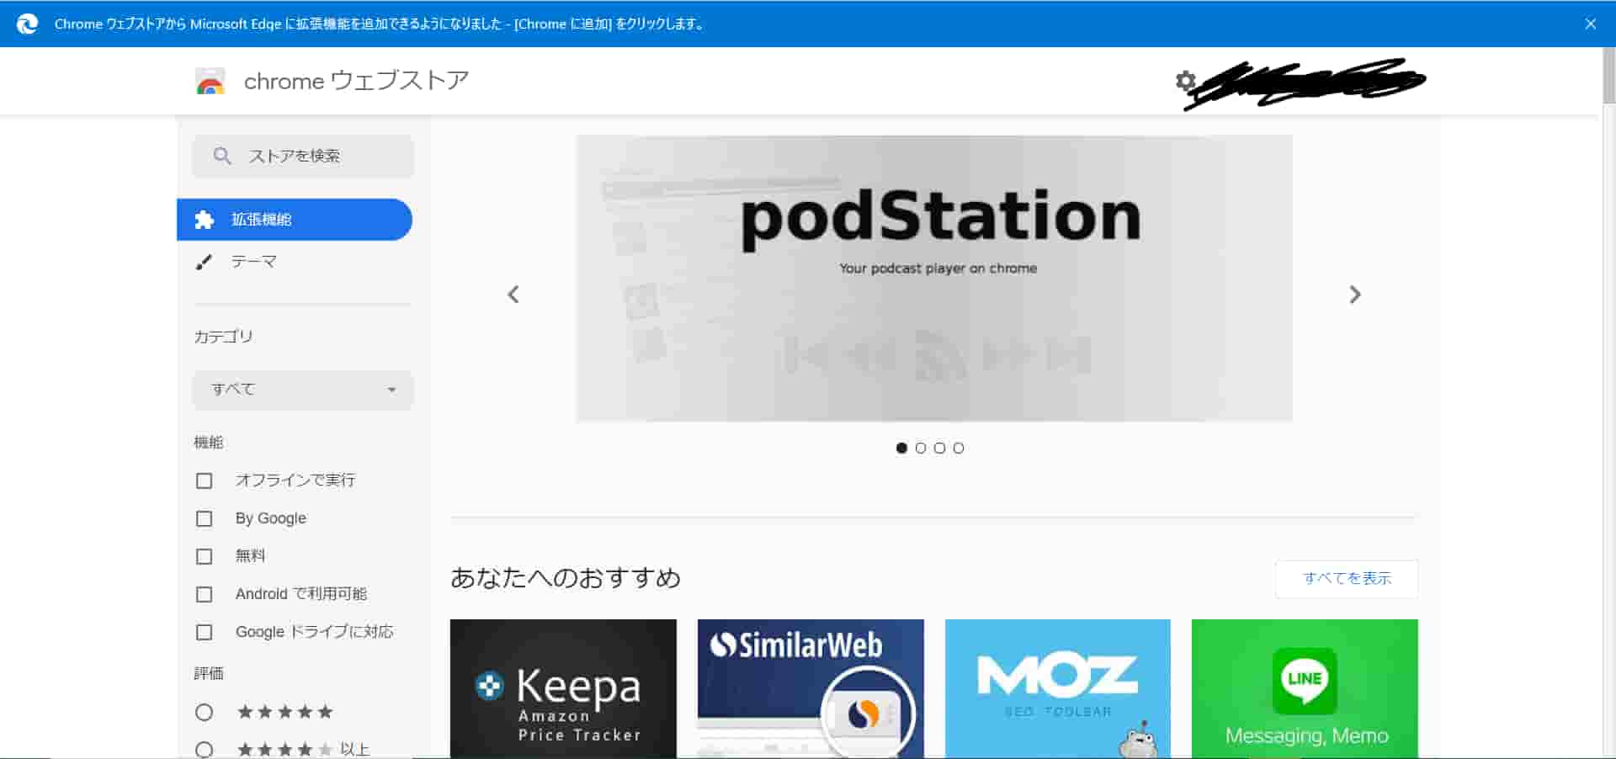Open the 拡張機能 section
The height and width of the screenshot is (759, 1616).
(x=295, y=220)
